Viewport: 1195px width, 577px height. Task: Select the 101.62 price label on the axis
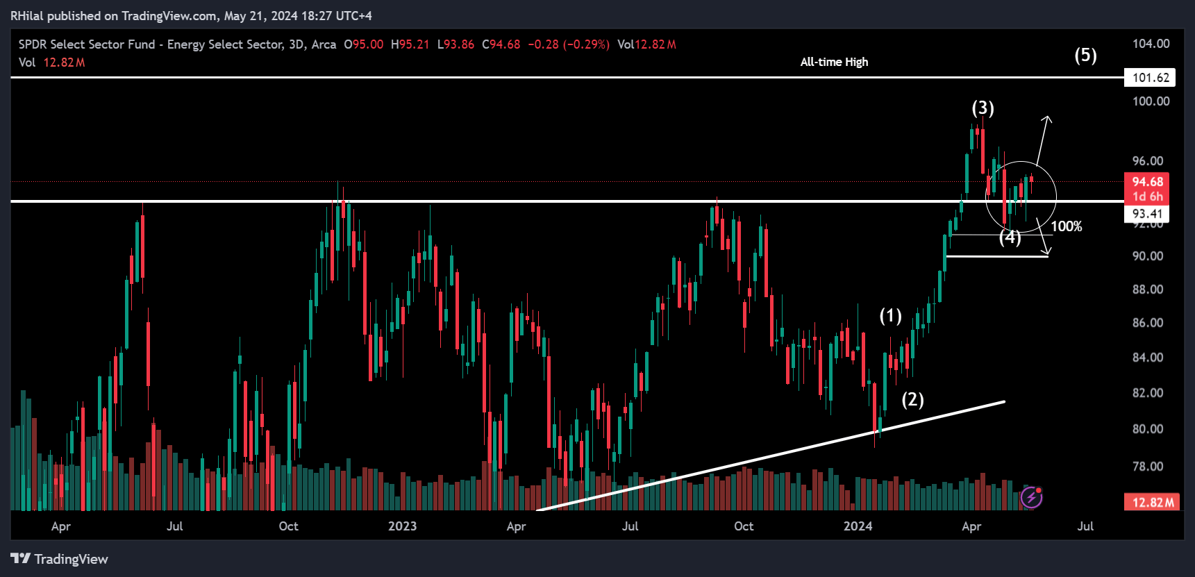[1150, 78]
